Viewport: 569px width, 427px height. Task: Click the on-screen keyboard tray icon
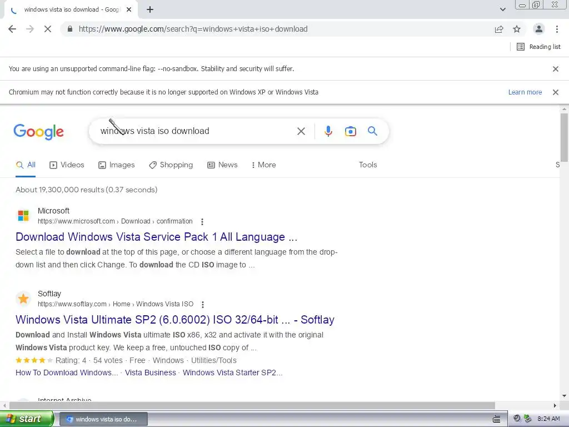click(496, 419)
